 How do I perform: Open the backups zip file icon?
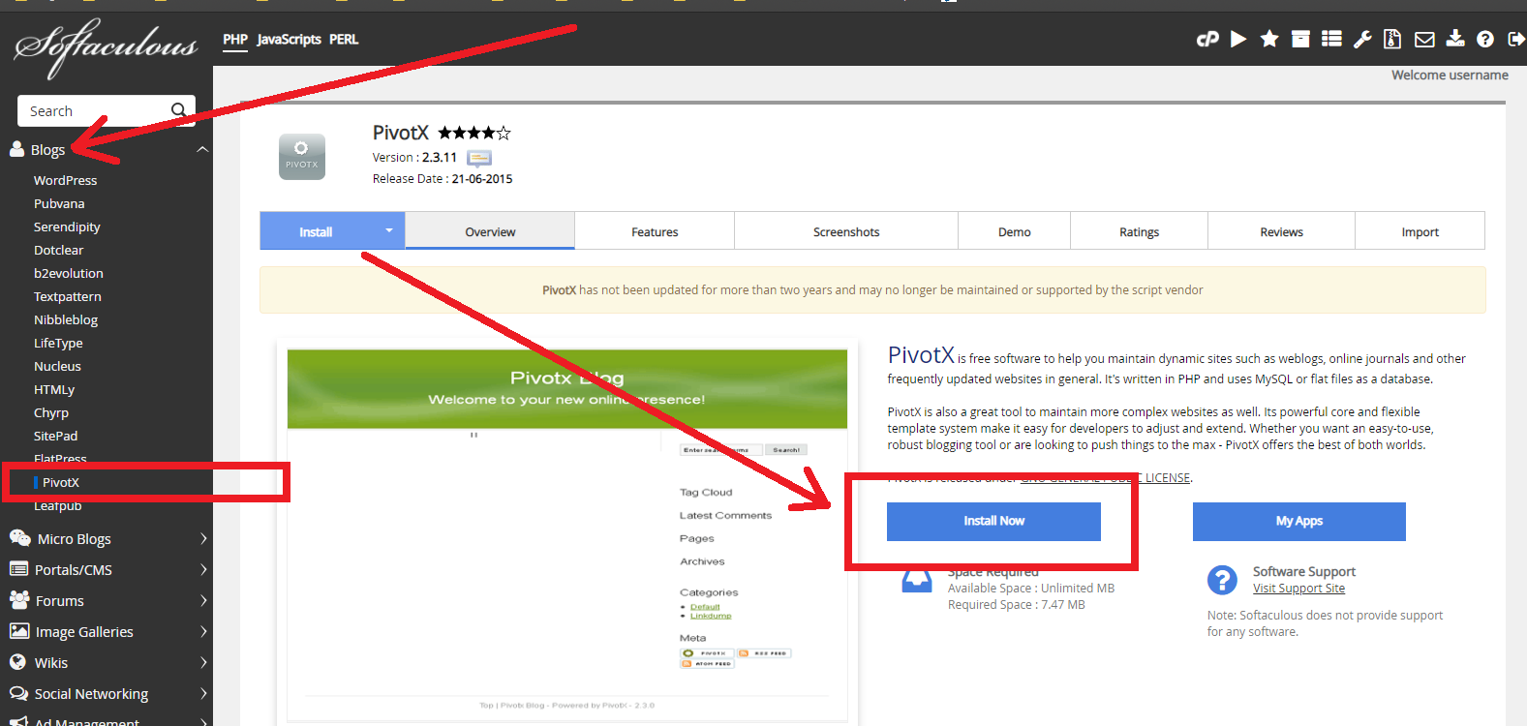coord(1392,39)
